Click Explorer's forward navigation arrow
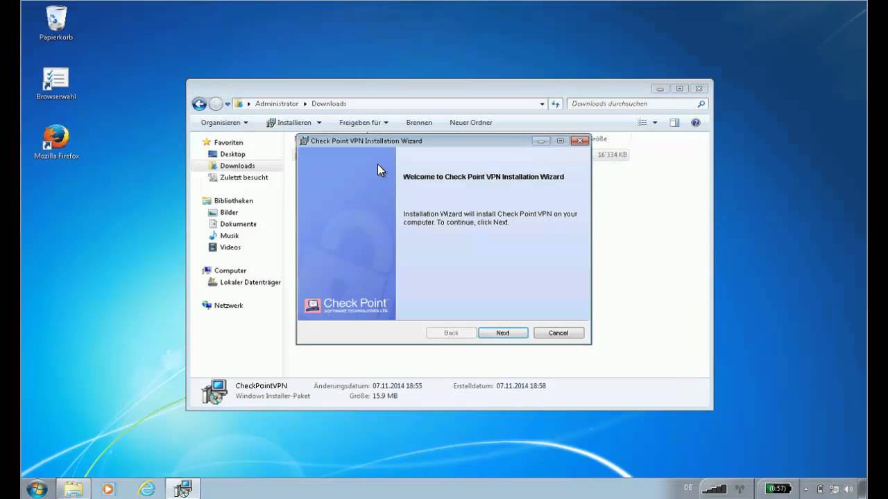This screenshot has width=888, height=499. tap(216, 104)
